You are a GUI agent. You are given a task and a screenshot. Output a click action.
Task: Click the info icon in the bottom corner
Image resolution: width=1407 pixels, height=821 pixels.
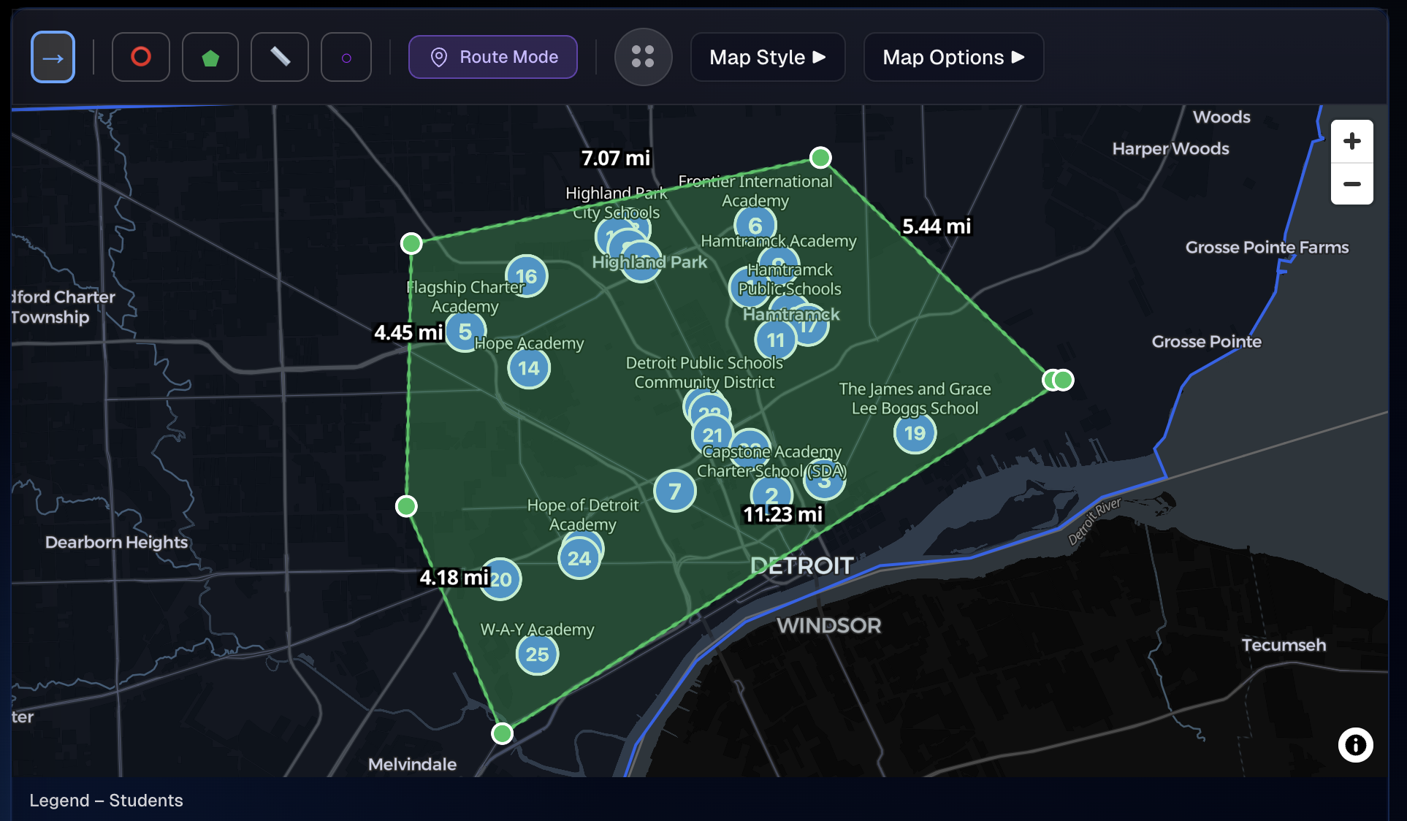pos(1356,744)
